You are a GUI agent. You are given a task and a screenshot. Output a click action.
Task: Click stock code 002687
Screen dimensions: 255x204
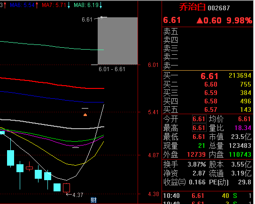pyautogui.click(x=219, y=8)
